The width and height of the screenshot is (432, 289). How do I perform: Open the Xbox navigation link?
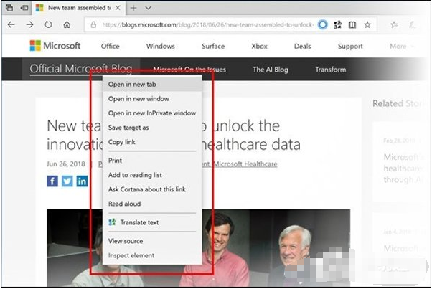[x=259, y=46]
